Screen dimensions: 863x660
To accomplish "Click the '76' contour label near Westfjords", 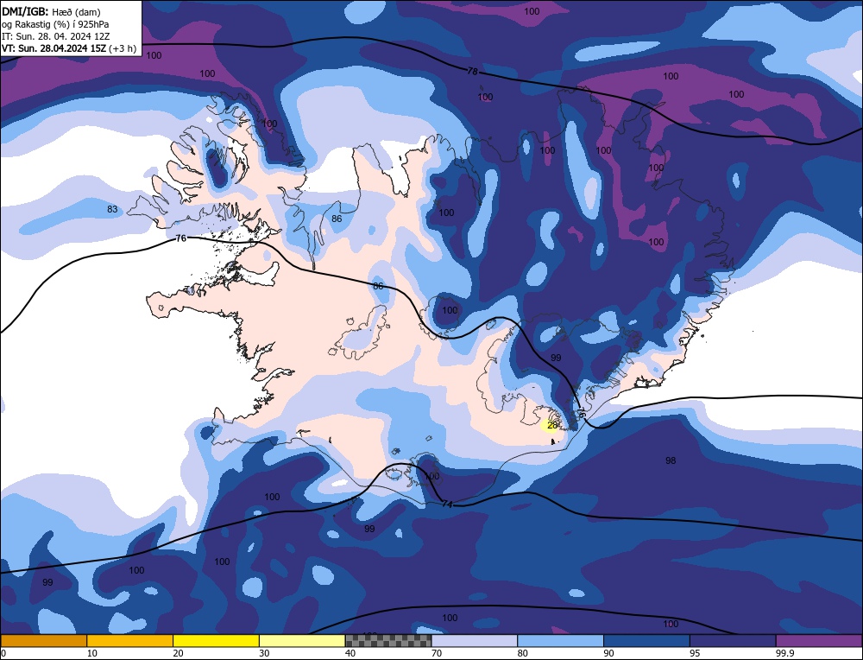I will tap(180, 238).
